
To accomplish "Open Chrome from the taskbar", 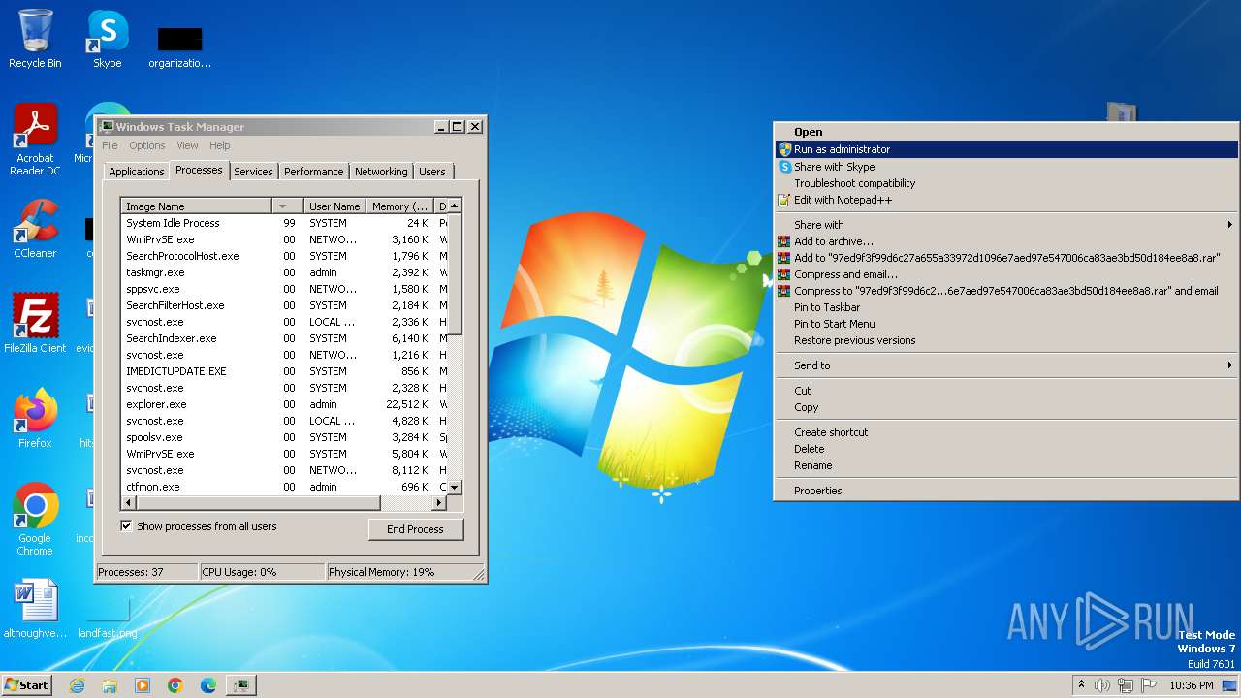I will pos(175,685).
